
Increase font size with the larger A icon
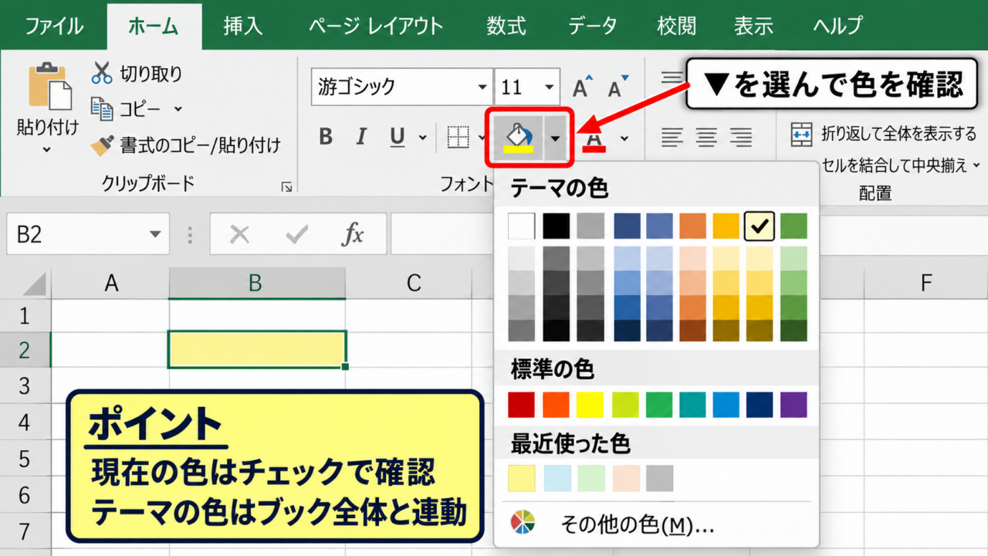(581, 86)
